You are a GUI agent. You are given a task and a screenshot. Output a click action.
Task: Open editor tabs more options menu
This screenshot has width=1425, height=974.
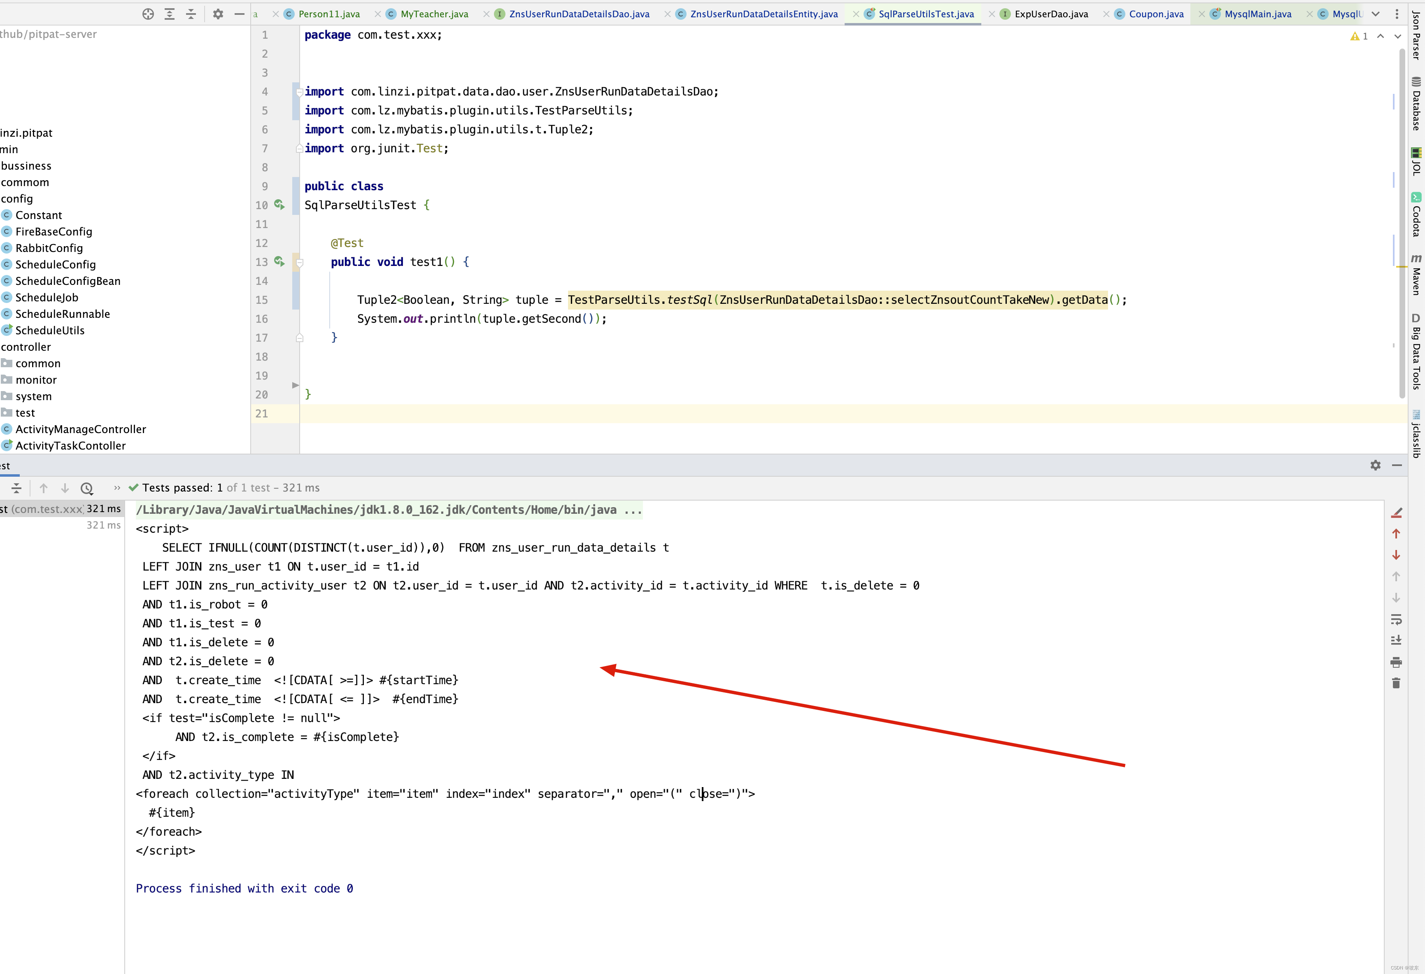(1397, 14)
